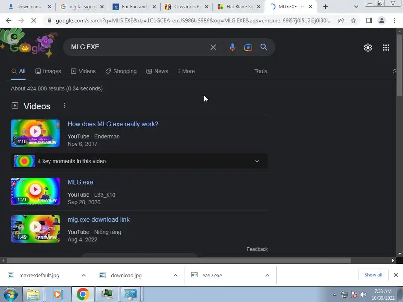Click the address bar URL
The height and width of the screenshot is (302, 403).
tap(194, 20)
